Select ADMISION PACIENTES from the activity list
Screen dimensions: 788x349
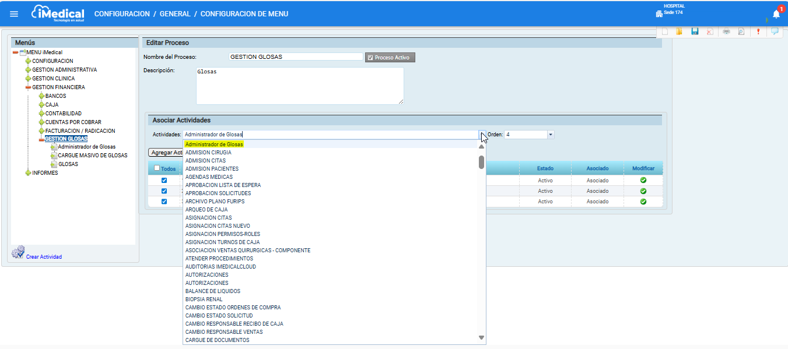212,169
